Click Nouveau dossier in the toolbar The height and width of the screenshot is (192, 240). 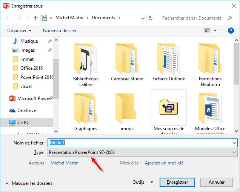point(60,31)
